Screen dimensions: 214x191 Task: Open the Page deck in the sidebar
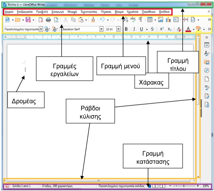(207, 79)
